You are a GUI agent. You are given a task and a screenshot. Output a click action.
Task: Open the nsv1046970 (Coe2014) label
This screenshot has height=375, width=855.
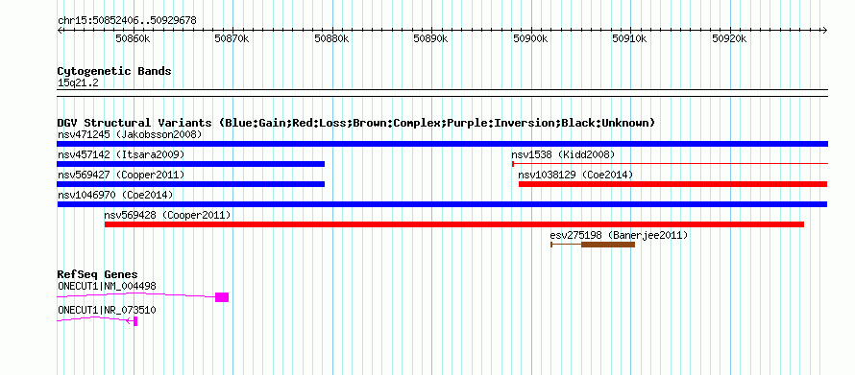115,195
